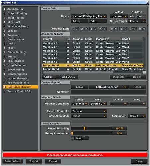Click Modifier State 4 indicator
Image resolution: width=150 pixels, height=166 pixels.
103,29
